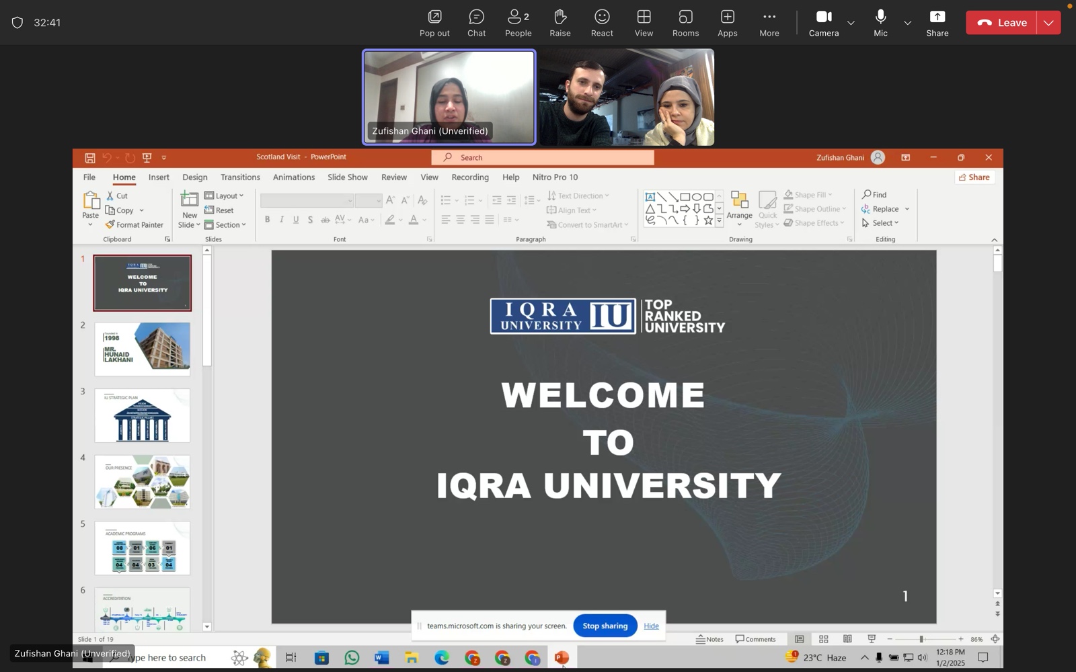Image resolution: width=1076 pixels, height=672 pixels.
Task: Toggle the Mic mute state
Action: tap(880, 23)
